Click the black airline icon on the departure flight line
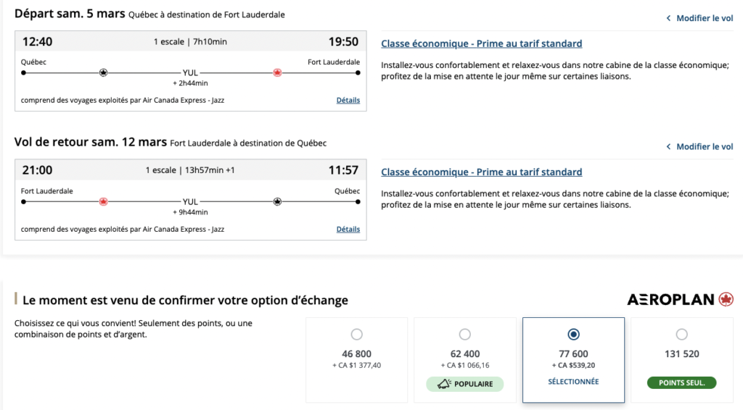This screenshot has height=410, width=743. click(103, 72)
